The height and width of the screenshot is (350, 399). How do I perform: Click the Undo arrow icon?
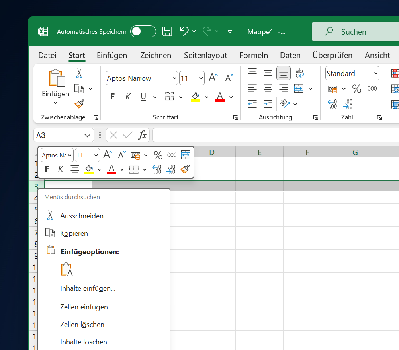tap(184, 31)
